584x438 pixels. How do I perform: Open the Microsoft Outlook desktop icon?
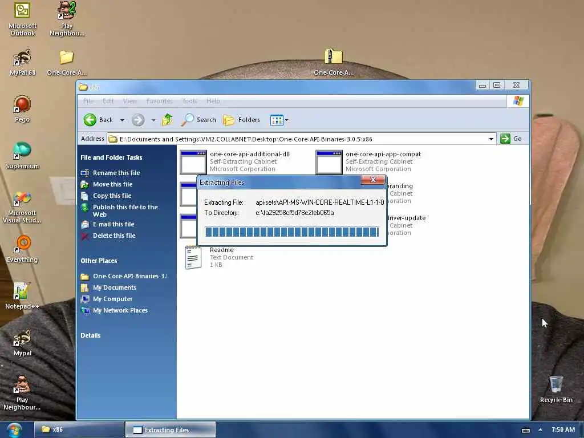22,19
